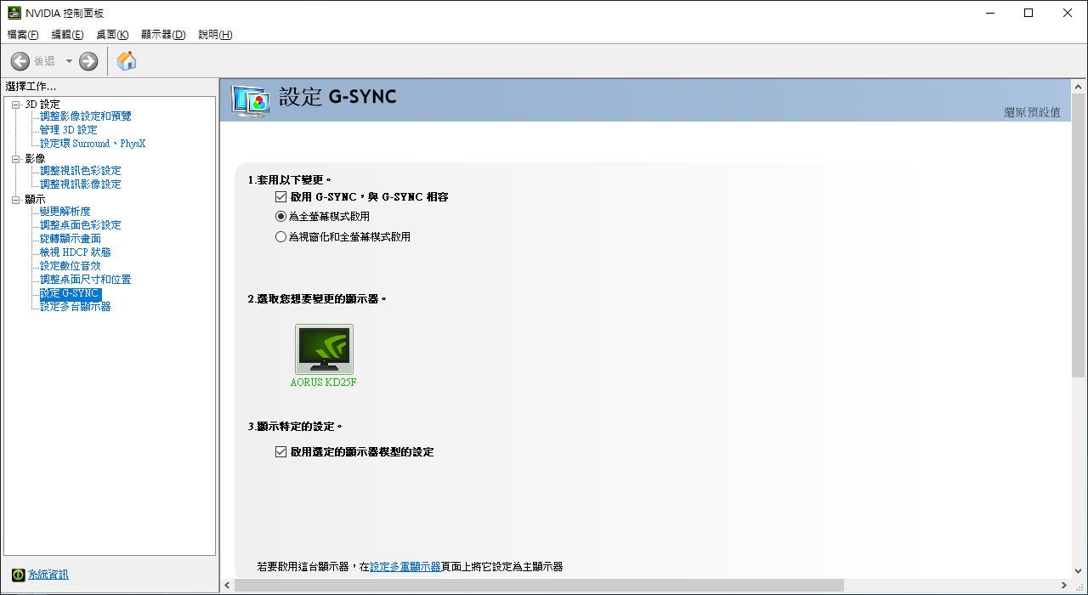Select 設定環 Surround、PhysX tree item
The width and height of the screenshot is (1088, 595).
(93, 144)
